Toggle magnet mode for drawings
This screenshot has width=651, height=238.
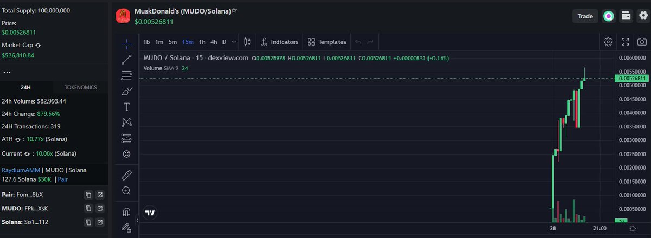126,211
